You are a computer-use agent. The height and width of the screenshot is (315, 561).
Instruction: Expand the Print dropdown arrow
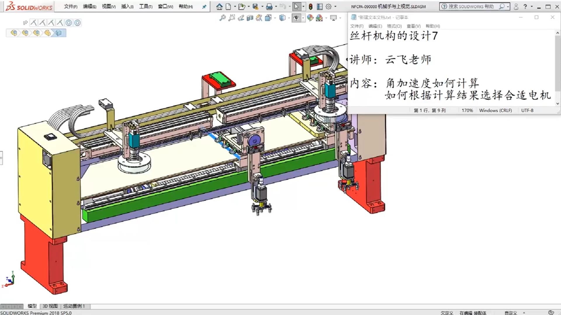coord(276,6)
